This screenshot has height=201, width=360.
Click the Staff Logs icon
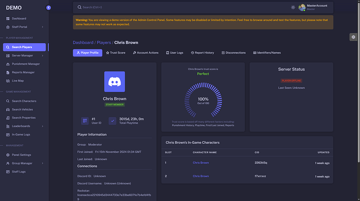coord(8,172)
